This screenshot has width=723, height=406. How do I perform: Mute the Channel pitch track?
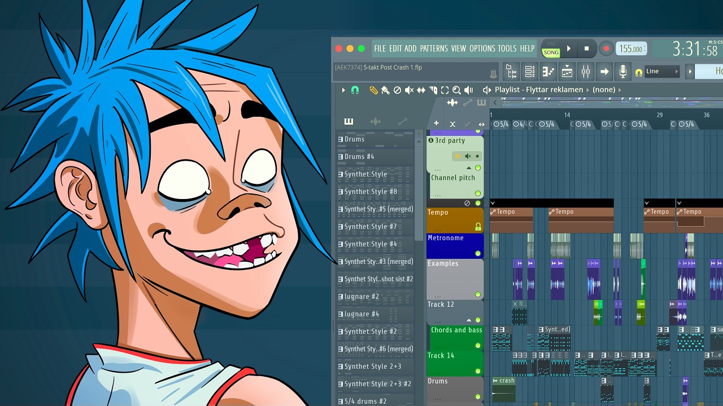tap(478, 193)
